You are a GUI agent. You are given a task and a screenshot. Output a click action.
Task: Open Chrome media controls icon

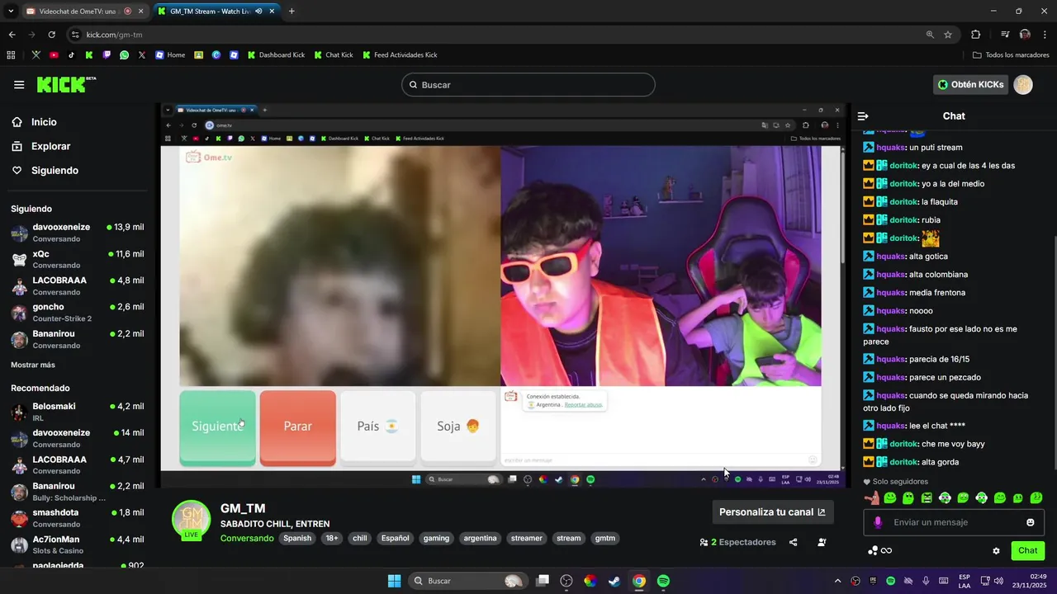coord(1005,35)
